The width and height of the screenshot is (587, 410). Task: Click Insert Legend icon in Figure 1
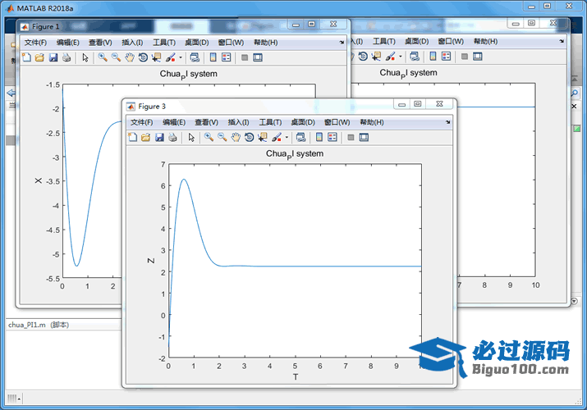point(227,57)
